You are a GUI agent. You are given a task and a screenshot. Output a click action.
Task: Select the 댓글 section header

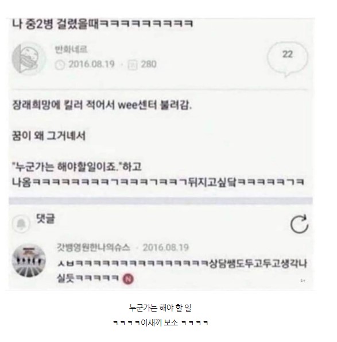click(x=45, y=218)
